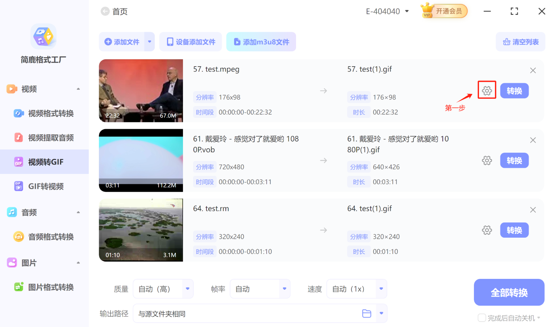Open settings gear for 57. test.mpeg

click(487, 90)
